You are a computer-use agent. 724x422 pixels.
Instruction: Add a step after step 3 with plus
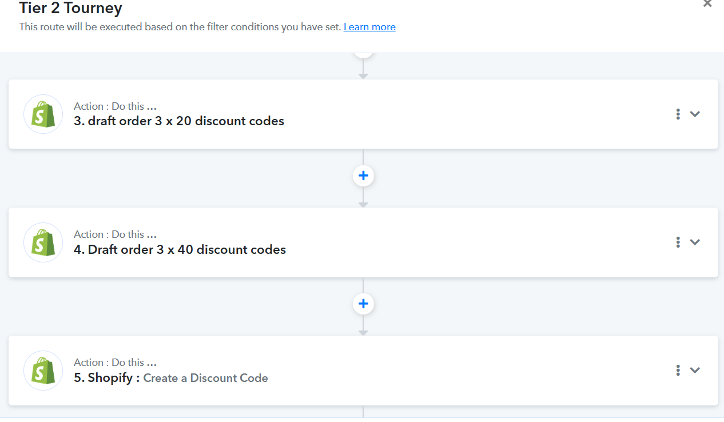tap(363, 176)
